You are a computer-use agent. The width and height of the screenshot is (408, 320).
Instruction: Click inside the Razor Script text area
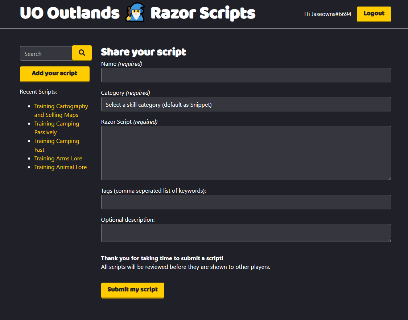[x=246, y=152]
